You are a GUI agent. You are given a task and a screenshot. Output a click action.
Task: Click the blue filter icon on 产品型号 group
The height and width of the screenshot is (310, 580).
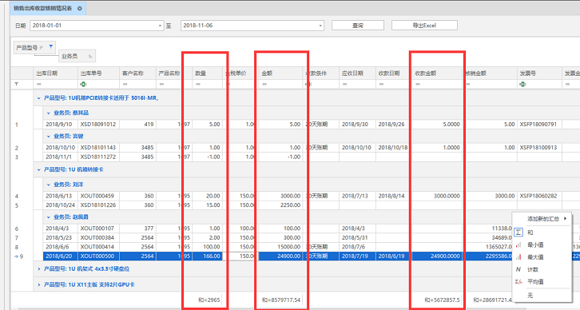50,46
